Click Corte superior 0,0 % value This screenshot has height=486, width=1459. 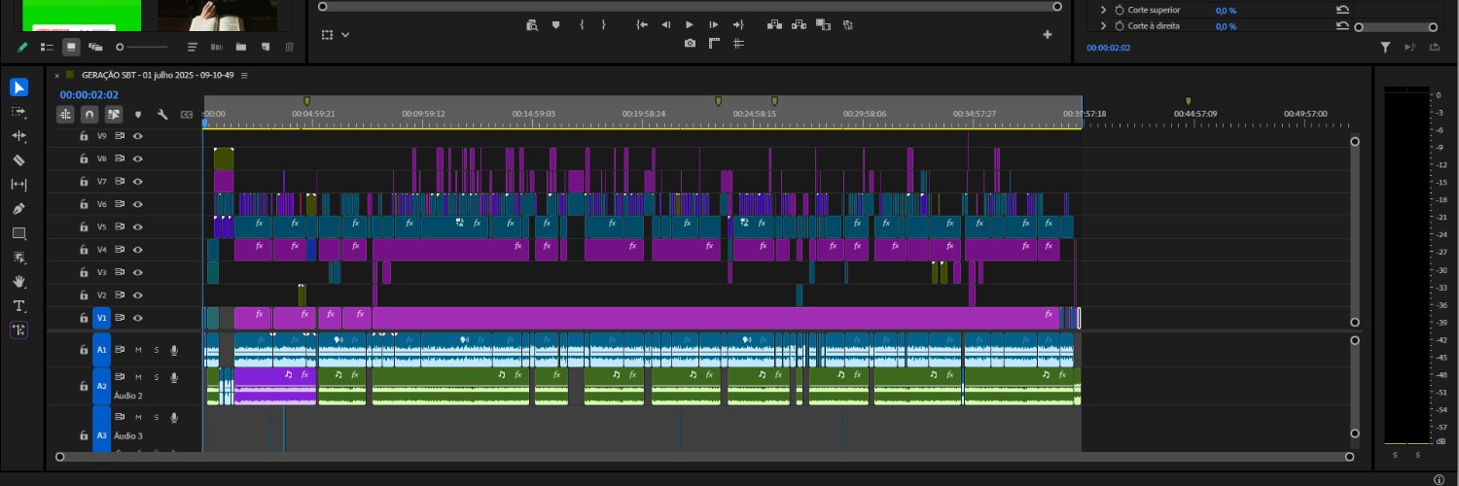tap(1226, 10)
